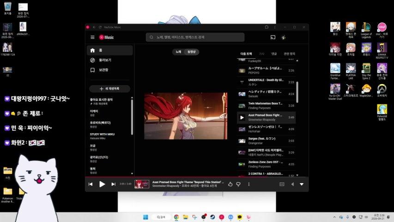
Task: Open League of Legends desktop shortcut
Action: [366, 30]
